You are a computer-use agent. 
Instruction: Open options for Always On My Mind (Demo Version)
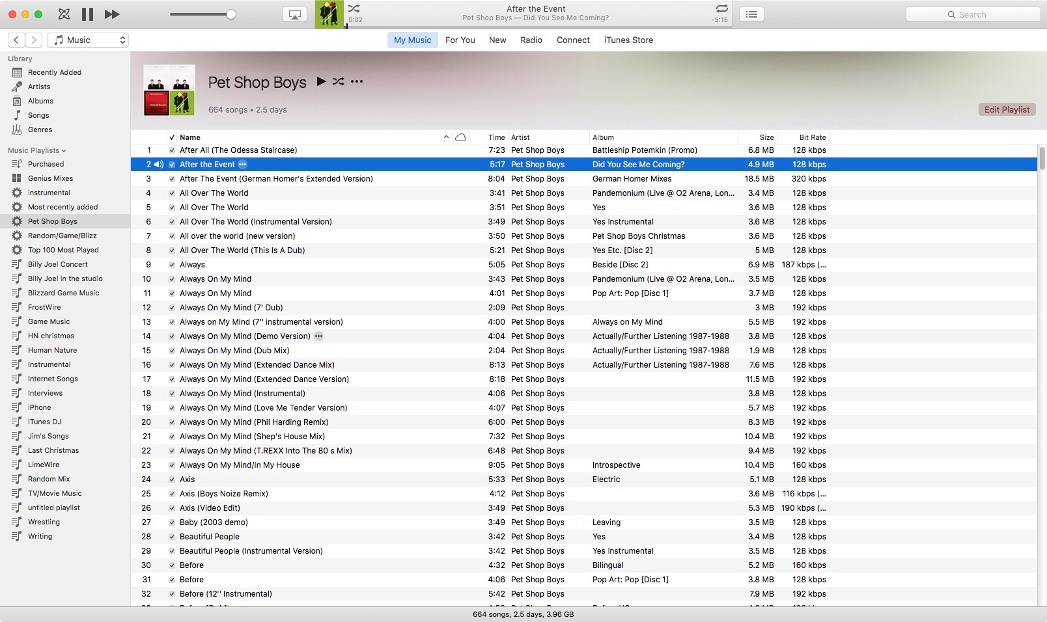[318, 336]
